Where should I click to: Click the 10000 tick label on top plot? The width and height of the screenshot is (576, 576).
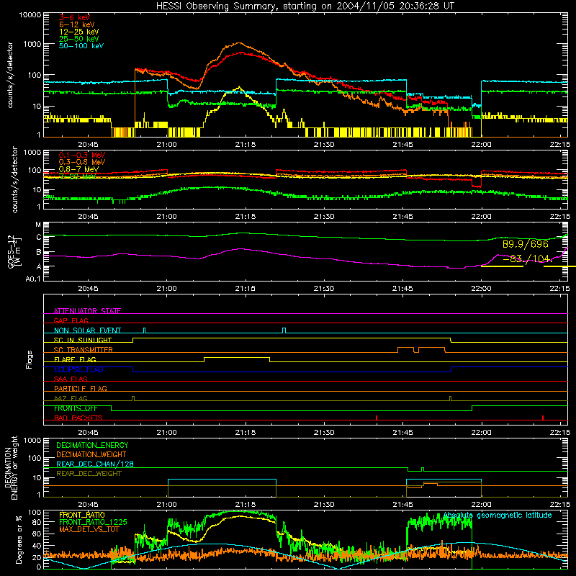[x=30, y=15]
